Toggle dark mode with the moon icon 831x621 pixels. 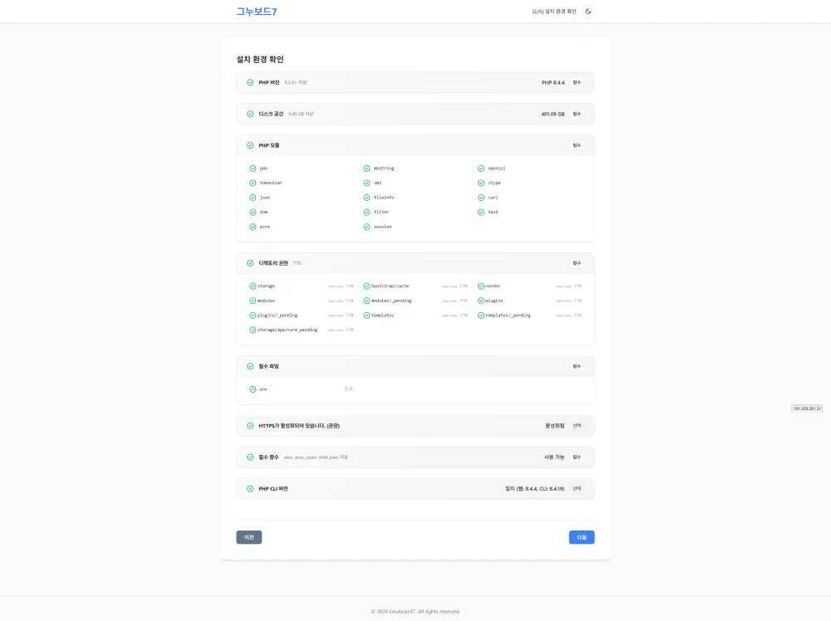pos(588,11)
